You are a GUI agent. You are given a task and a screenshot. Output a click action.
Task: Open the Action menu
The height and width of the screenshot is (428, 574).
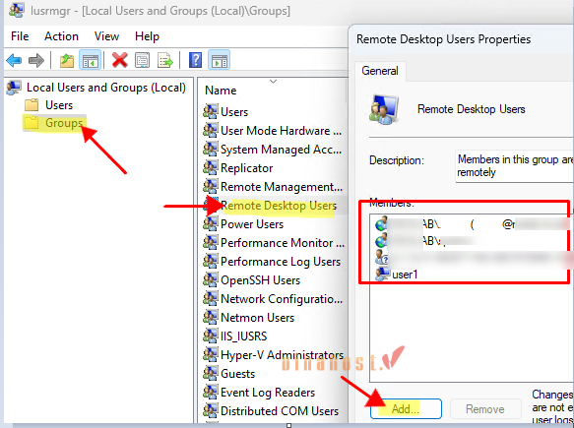61,36
